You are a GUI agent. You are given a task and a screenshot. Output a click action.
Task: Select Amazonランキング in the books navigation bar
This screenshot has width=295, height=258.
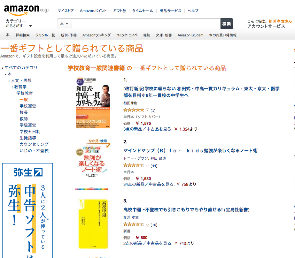[96, 35]
